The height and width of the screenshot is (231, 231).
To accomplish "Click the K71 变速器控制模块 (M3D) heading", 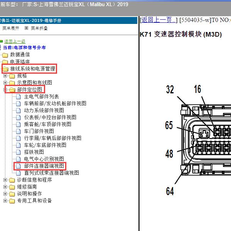I will click(181, 34).
